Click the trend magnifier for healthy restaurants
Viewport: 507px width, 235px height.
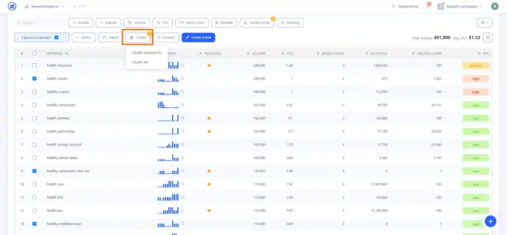[x=183, y=105]
